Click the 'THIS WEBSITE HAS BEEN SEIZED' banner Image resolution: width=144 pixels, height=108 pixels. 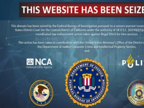point(82,10)
